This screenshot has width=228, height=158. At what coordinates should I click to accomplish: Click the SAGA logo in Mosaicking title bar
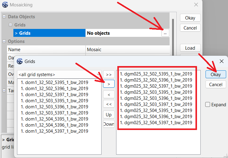coord(5,5)
